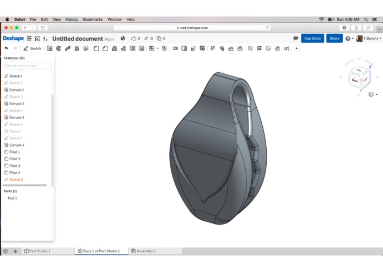Select the Fillet tool in the toolbar

coord(96,48)
